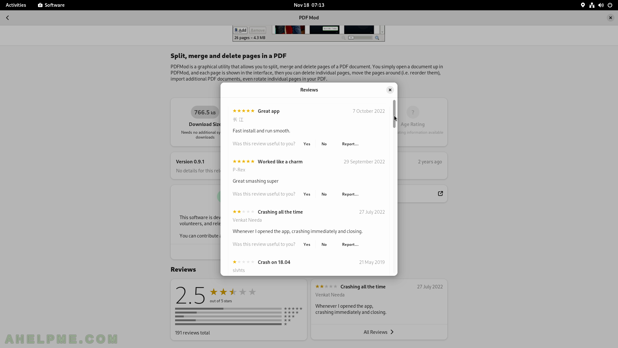Click date 7 October 2022
The height and width of the screenshot is (348, 618).
pos(369,111)
